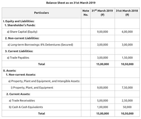Select the 8% Debentures (Secured) row label
The width and height of the screenshot is (141, 119).
pyautogui.click(x=40, y=45)
